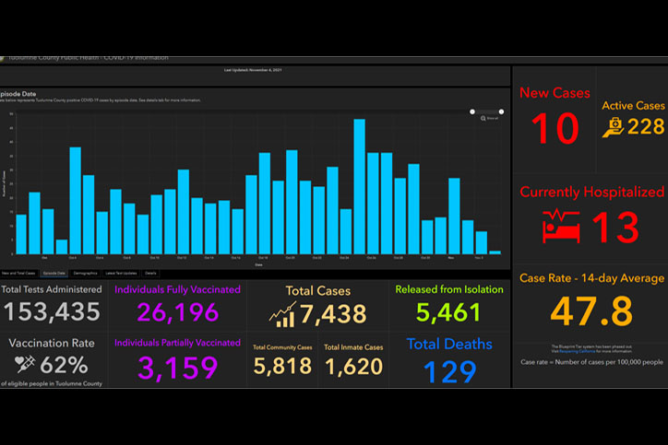This screenshot has height=445, width=668.
Task: Click the Individuals Fully Vaccinated count 26,196
Action: click(x=178, y=312)
